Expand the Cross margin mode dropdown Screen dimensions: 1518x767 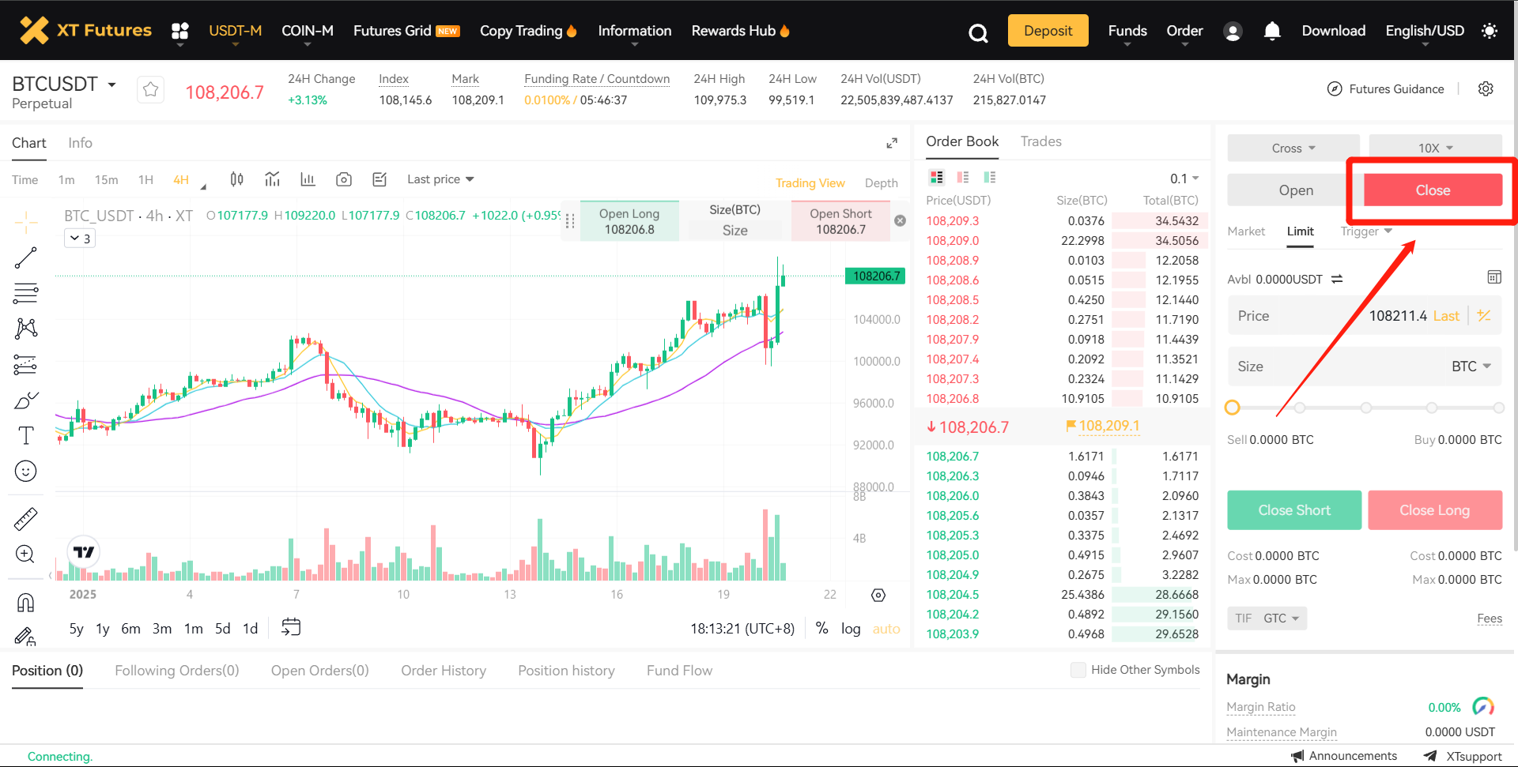click(1293, 148)
